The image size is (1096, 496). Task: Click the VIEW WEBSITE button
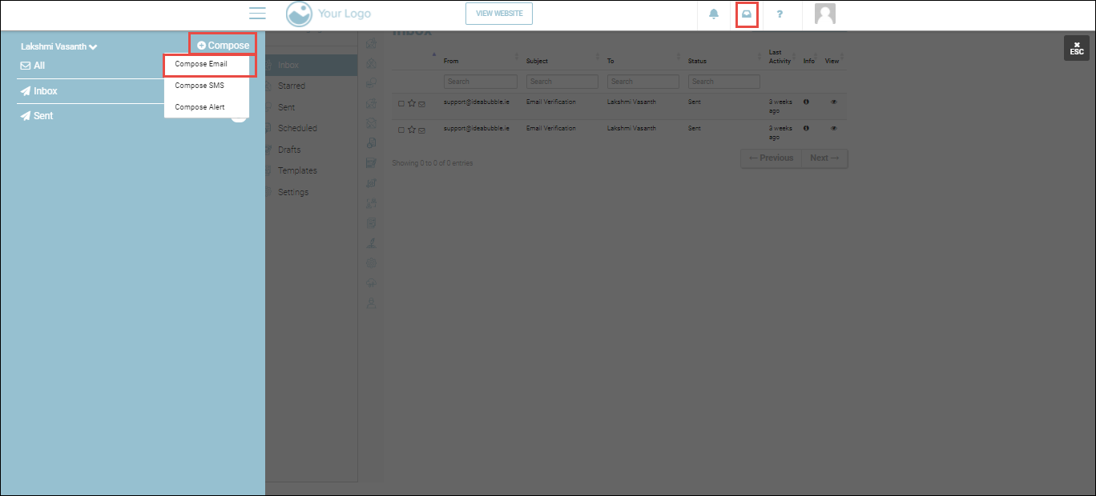pos(499,14)
